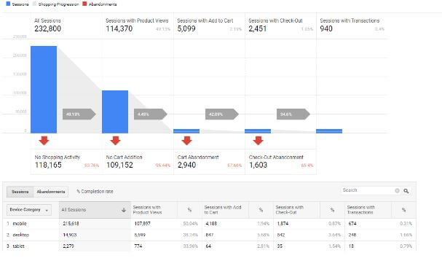
Task: Switch to the Abandonments tab
Action: coord(51,192)
